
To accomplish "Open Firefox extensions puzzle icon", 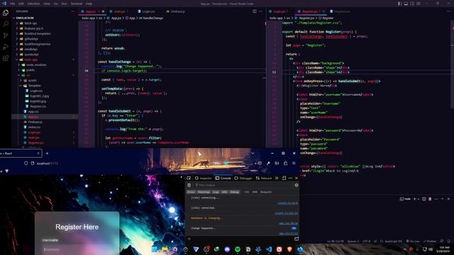I will coord(285,164).
